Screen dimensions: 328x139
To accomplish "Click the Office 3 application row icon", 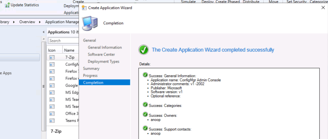I will pos(52,114).
